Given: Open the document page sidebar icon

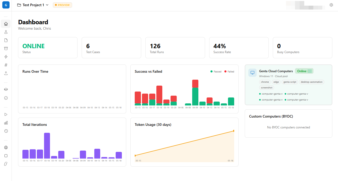Looking at the screenshot, I should 6,40.
